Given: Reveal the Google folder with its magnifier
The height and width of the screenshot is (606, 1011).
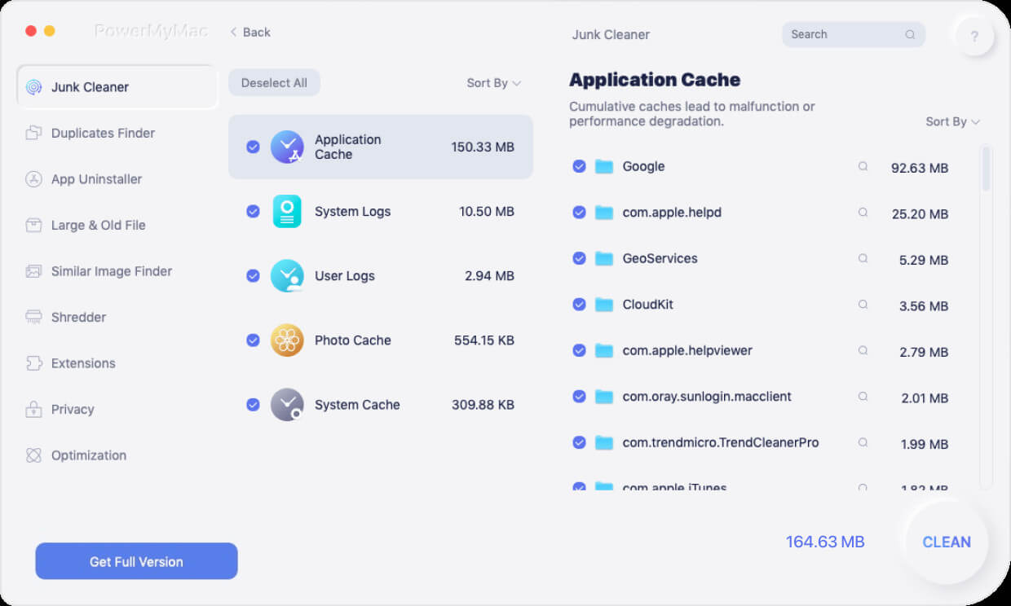Looking at the screenshot, I should pos(863,166).
